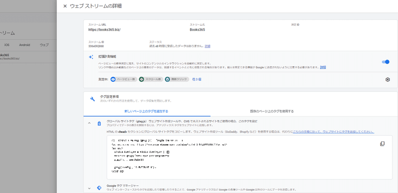This screenshot has height=193, width=398.
Task: Select the add new on-page tag tab
Action: pos(146,111)
